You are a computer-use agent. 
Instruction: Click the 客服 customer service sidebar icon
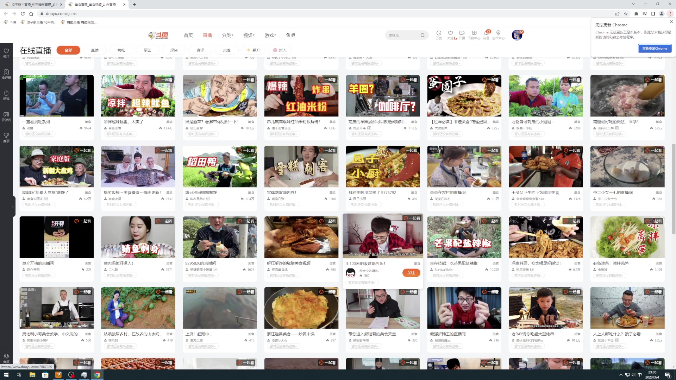pos(6,358)
